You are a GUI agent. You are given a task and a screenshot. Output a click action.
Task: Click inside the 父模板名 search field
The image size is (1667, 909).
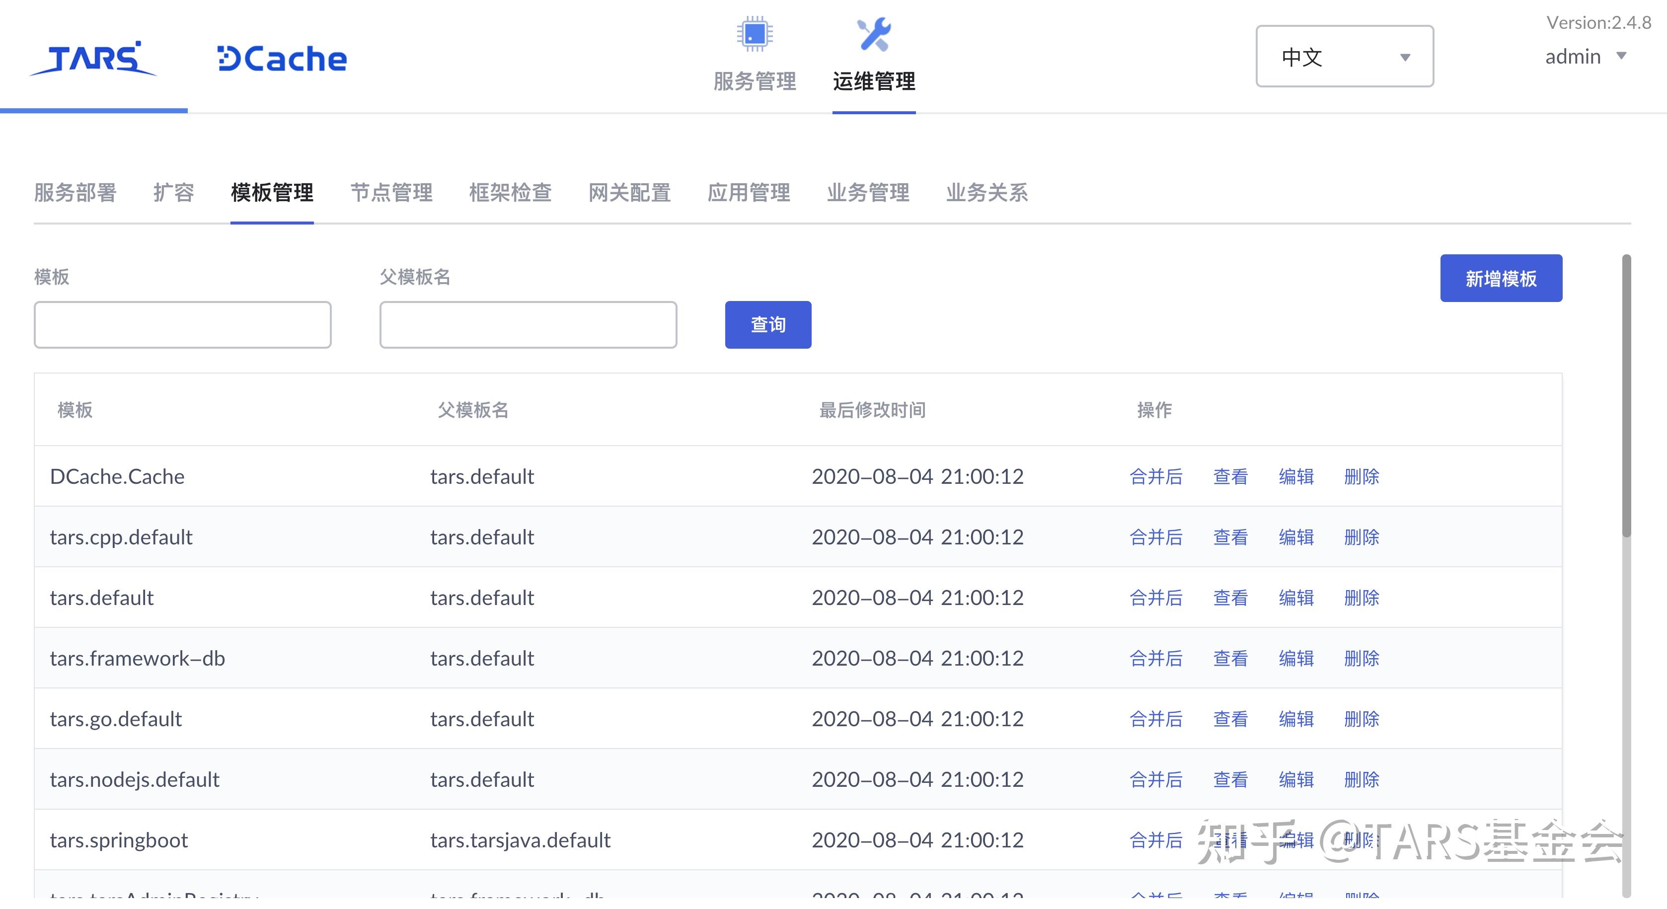[528, 324]
